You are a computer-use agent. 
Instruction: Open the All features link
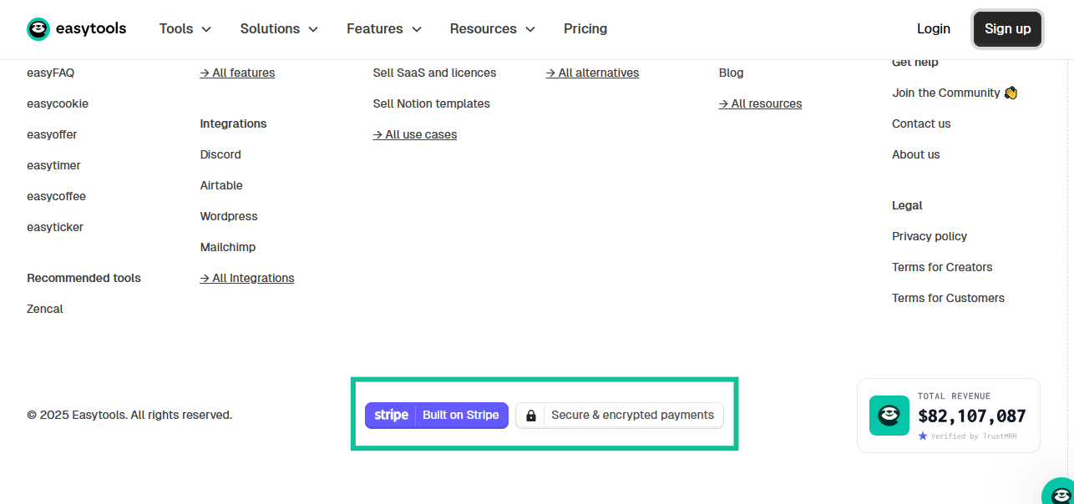[237, 73]
